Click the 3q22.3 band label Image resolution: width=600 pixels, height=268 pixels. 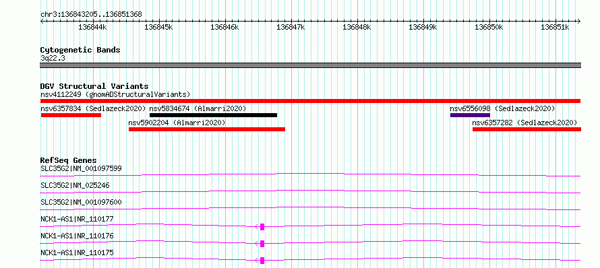coord(52,58)
